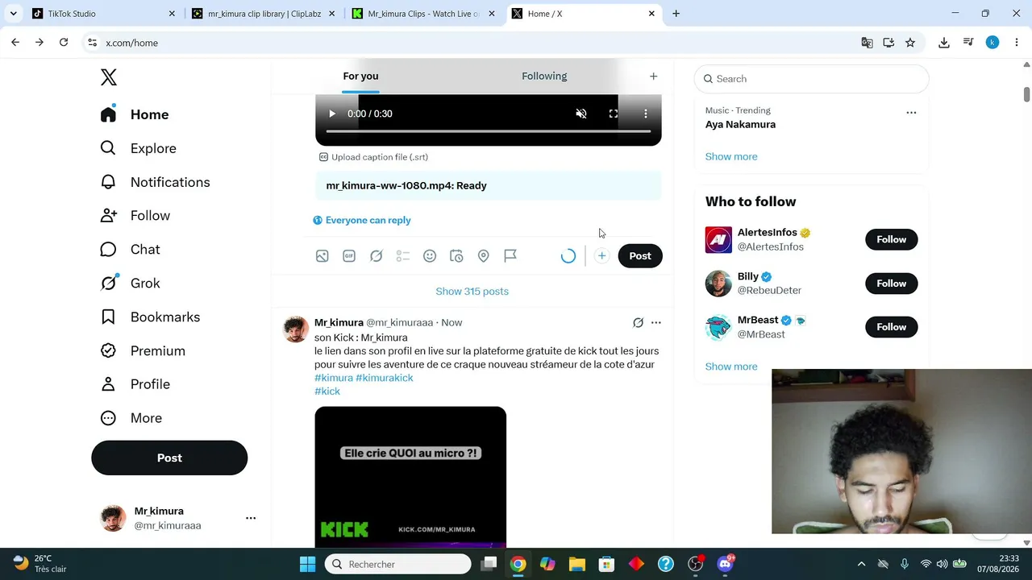View site information in address bar
The height and width of the screenshot is (580, 1032).
click(x=93, y=43)
